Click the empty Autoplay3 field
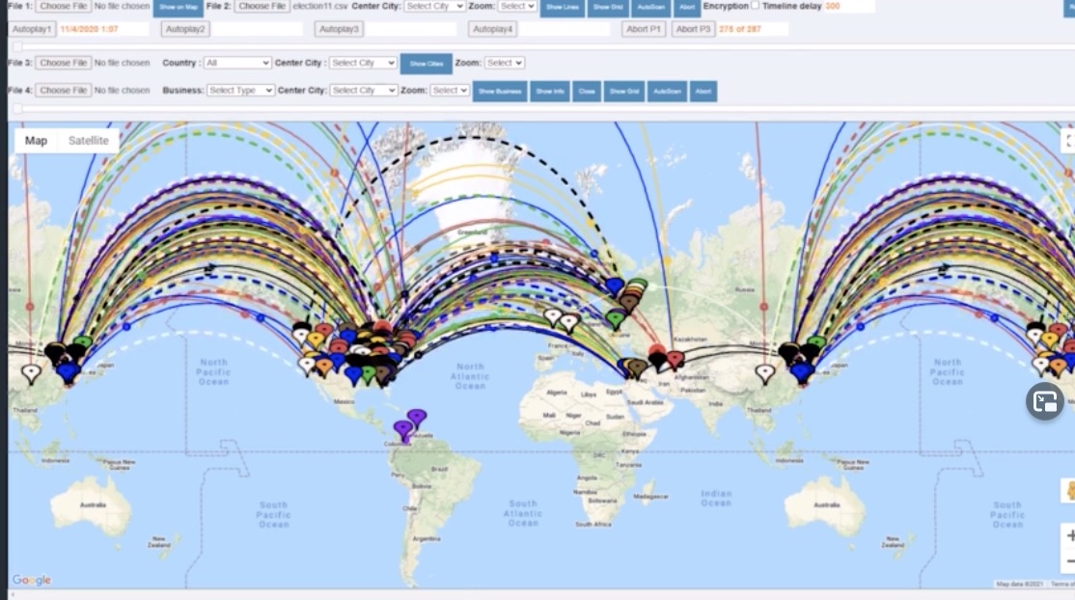Image resolution: width=1075 pixels, height=600 pixels. (x=411, y=29)
